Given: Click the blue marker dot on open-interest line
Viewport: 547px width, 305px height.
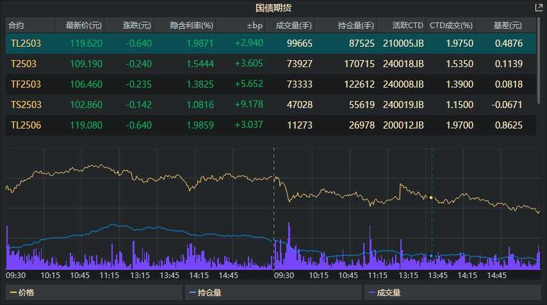Looking at the screenshot, I should [x=431, y=256].
